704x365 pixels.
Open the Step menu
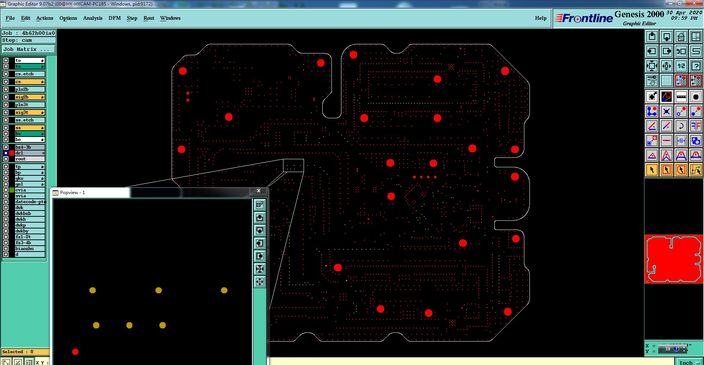pos(132,18)
